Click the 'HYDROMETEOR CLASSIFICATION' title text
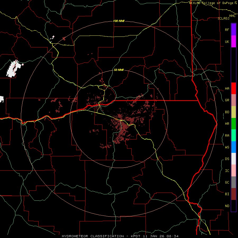Screen dimensions: 238x238 coord(93,236)
